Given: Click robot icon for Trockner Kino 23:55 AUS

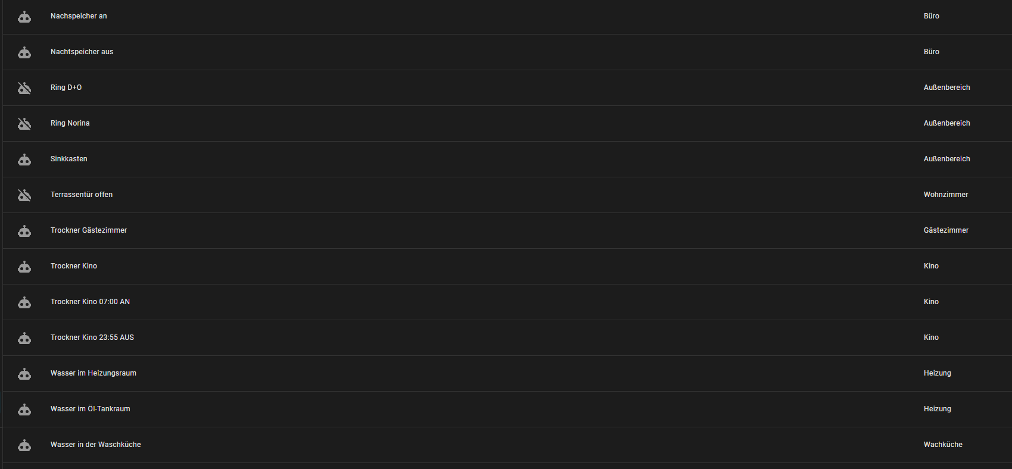Looking at the screenshot, I should tap(24, 338).
